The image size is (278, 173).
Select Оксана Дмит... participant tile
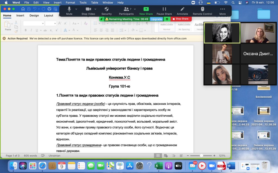tap(258, 54)
